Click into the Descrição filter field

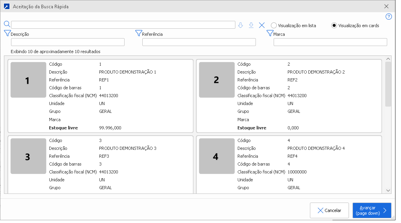(68, 42)
